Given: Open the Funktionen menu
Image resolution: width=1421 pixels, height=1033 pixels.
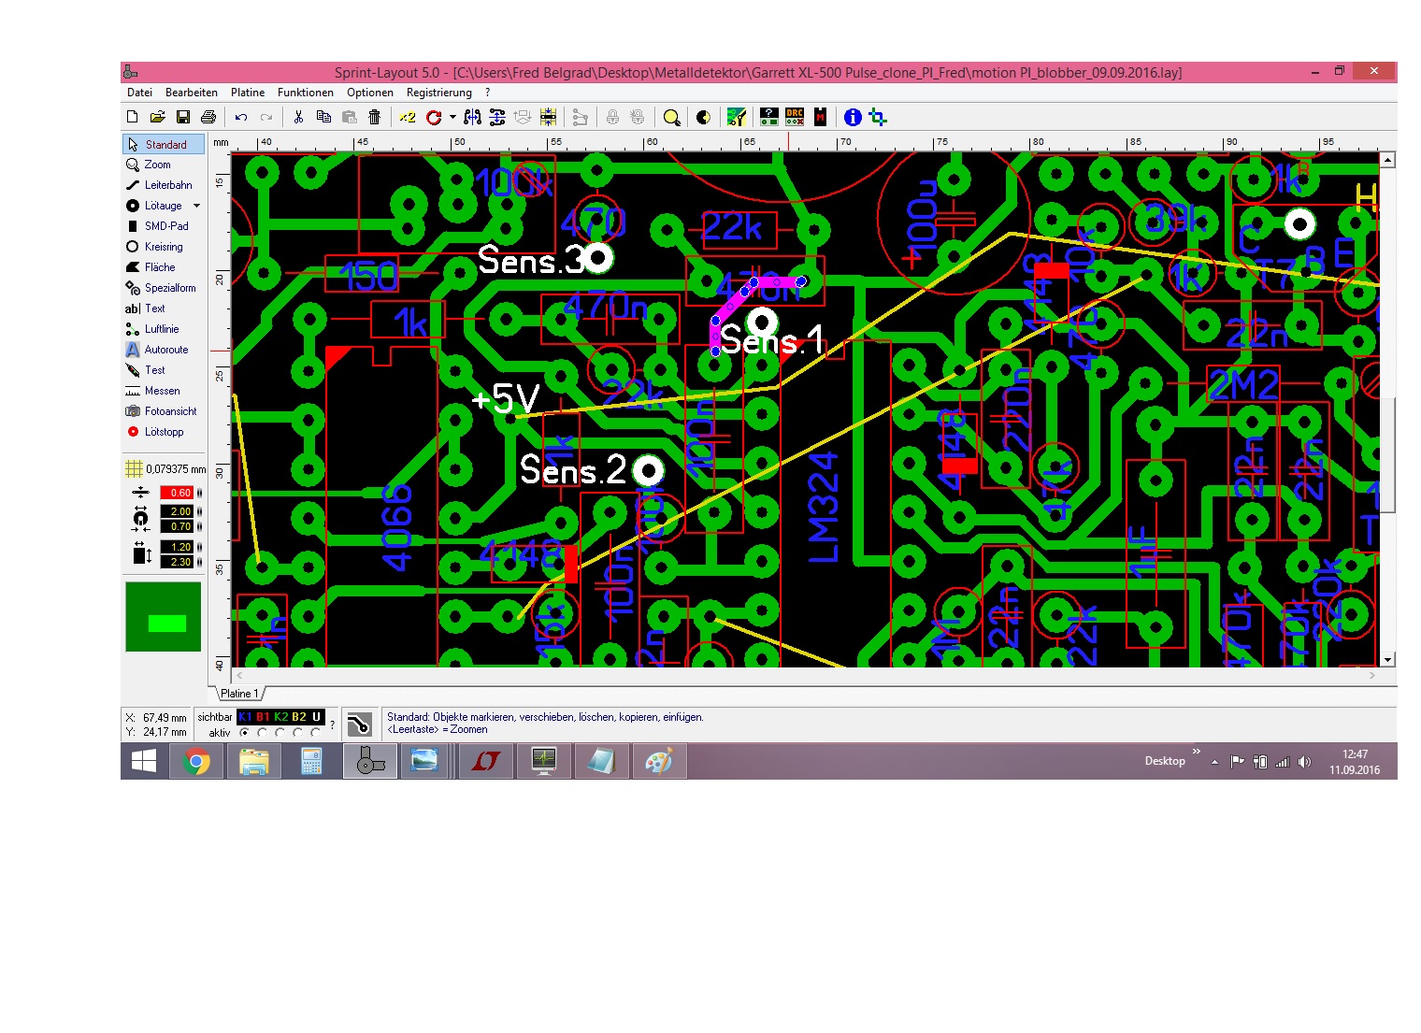Looking at the screenshot, I should pos(306,93).
